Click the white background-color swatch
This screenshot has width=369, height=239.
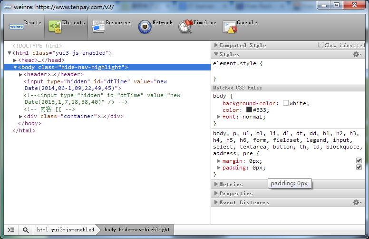click(286, 103)
